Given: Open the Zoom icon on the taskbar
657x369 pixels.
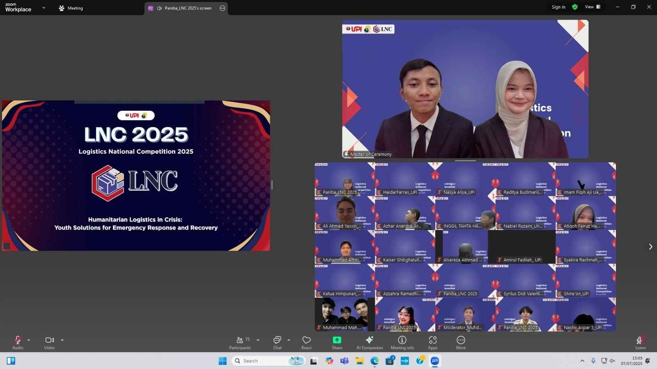Looking at the screenshot, I should [x=435, y=361].
